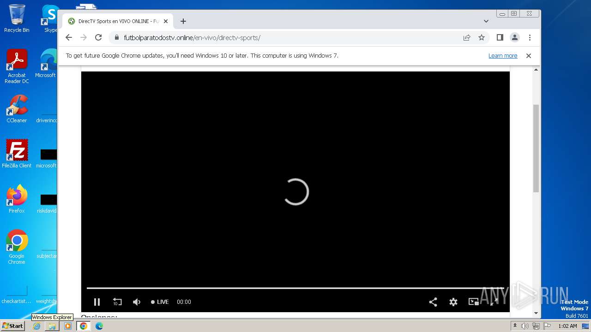The image size is (591, 332).
Task: Expand the tab search dropdown
Action: [x=486, y=21]
